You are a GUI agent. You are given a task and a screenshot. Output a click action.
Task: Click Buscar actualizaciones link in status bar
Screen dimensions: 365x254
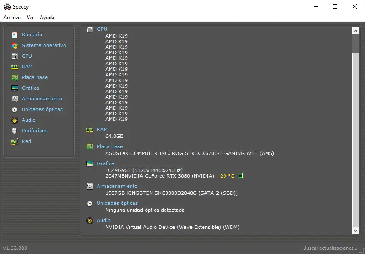pos(330,248)
